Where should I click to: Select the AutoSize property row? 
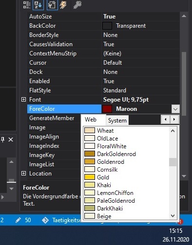pos(103,17)
